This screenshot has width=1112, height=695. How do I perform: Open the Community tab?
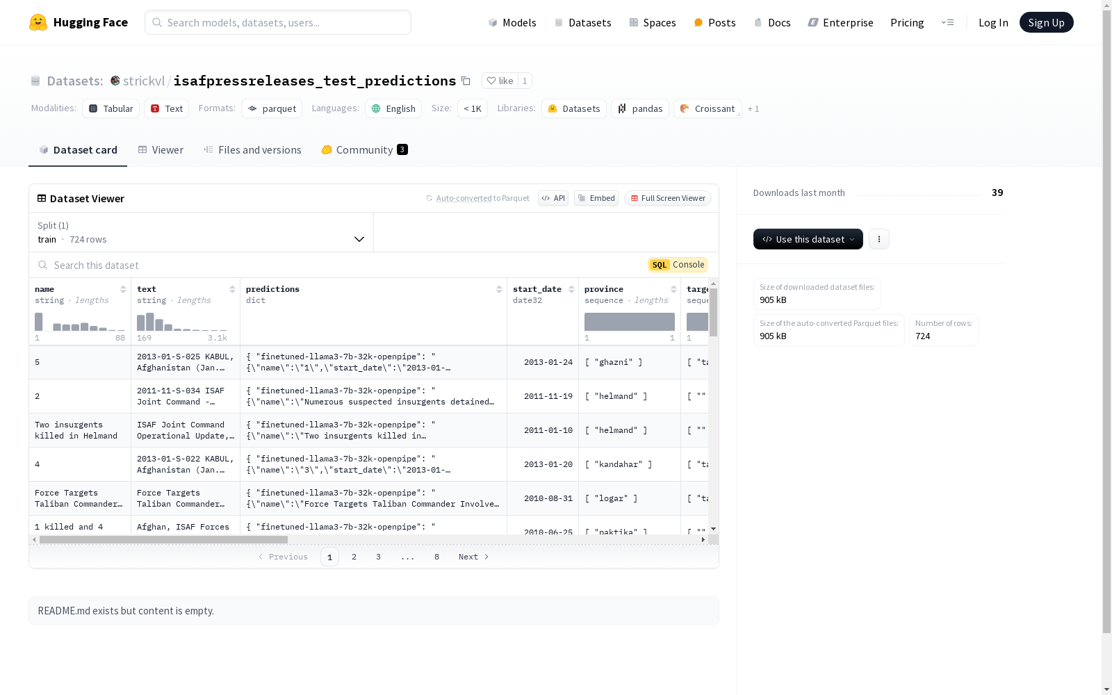[x=364, y=149]
